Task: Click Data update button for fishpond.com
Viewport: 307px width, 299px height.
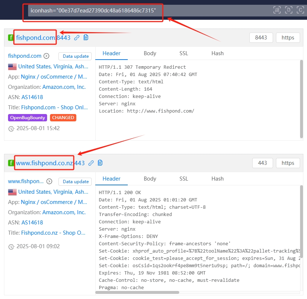Action: click(75, 56)
